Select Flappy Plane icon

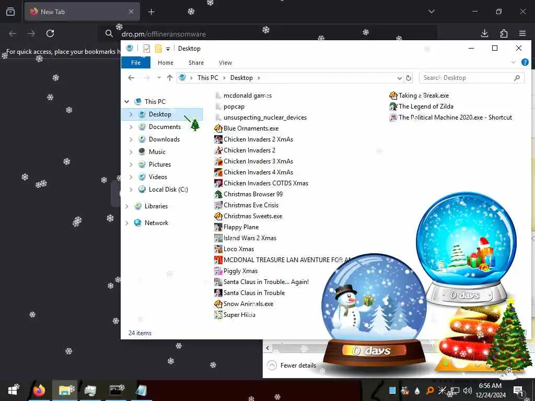218,227
